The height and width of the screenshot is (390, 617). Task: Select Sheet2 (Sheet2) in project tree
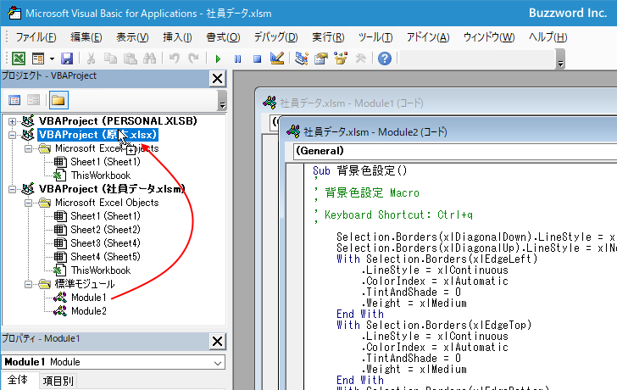point(105,230)
